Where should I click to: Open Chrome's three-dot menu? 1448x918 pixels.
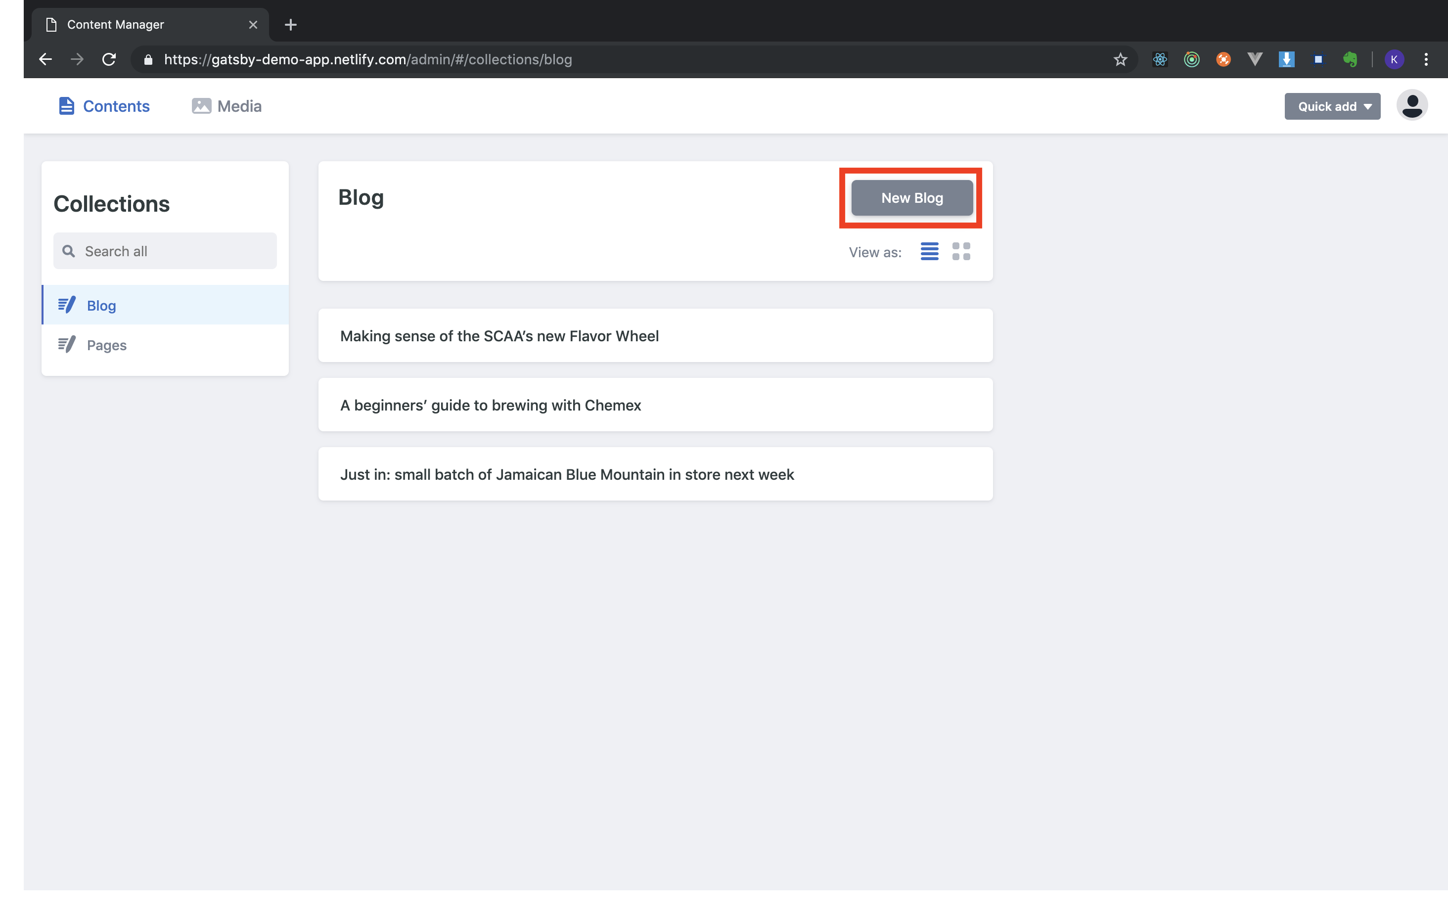[x=1426, y=59]
